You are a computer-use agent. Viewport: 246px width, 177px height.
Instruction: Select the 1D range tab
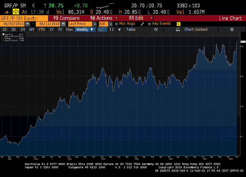point(5,29)
